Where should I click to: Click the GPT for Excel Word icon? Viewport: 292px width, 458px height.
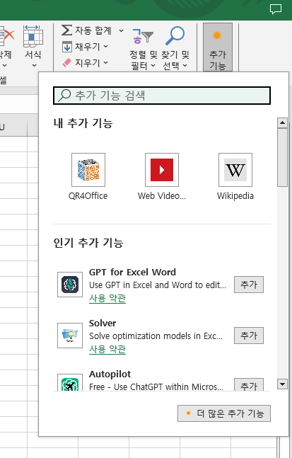pyautogui.click(x=70, y=285)
